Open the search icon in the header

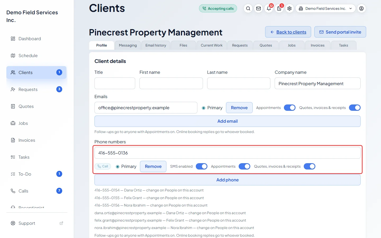248,8
